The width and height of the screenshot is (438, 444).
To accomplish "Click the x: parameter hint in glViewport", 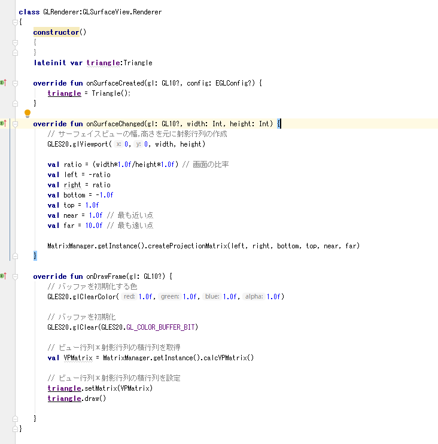I will (x=118, y=144).
